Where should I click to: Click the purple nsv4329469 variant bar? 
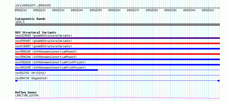pos(117,38)
